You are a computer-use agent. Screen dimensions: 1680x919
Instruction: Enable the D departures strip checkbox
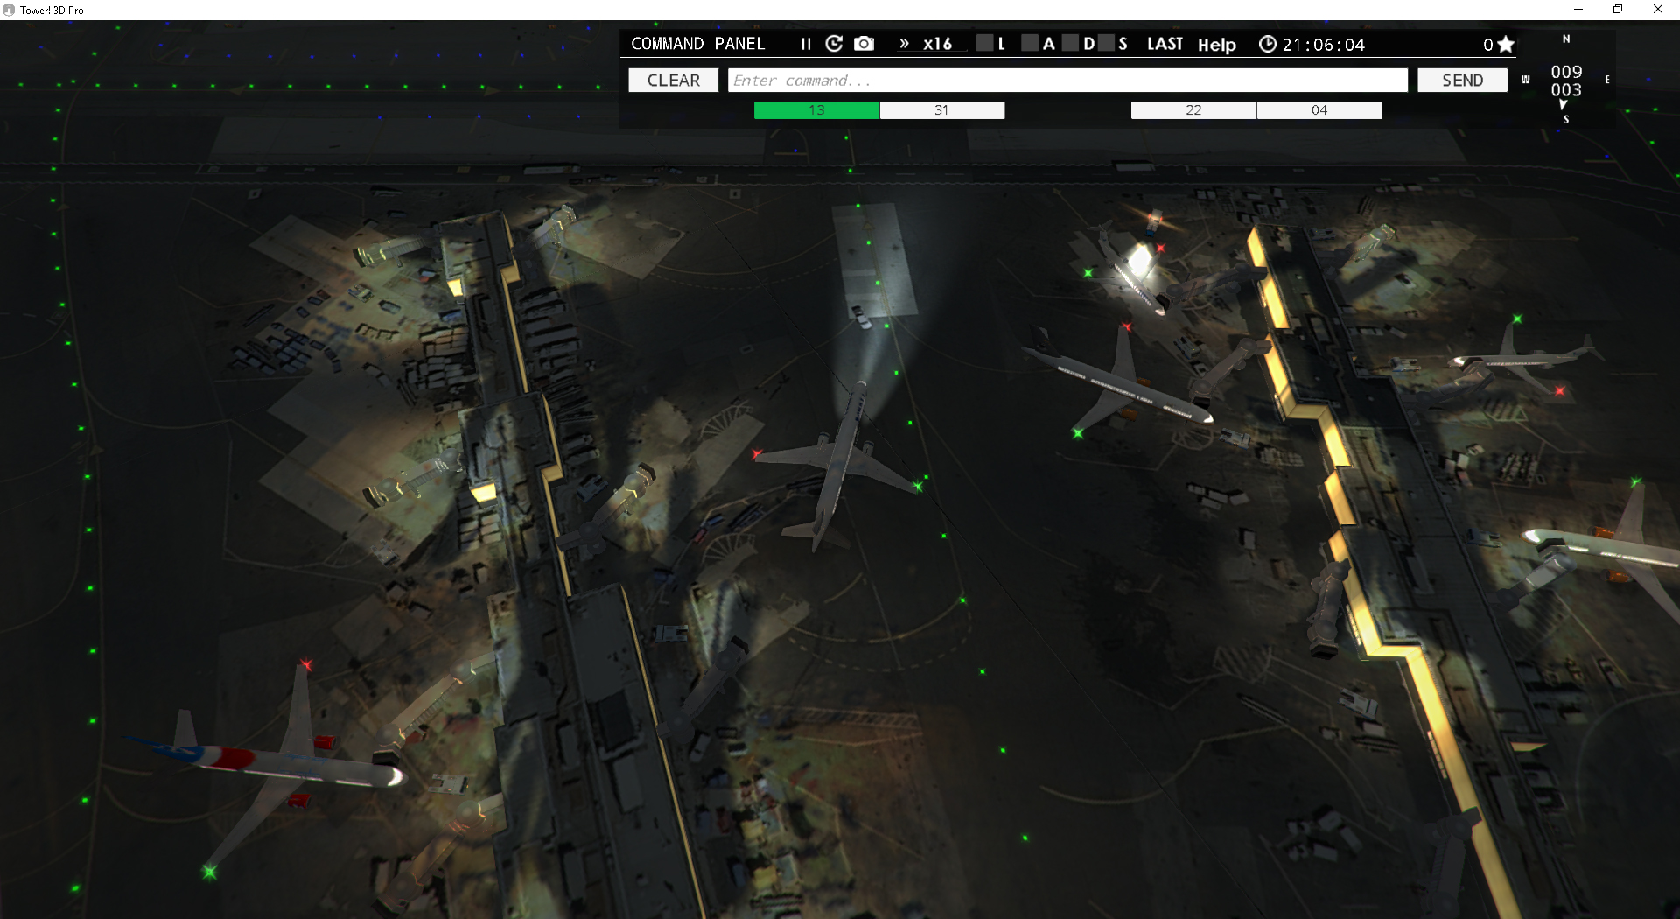[x=1072, y=42]
